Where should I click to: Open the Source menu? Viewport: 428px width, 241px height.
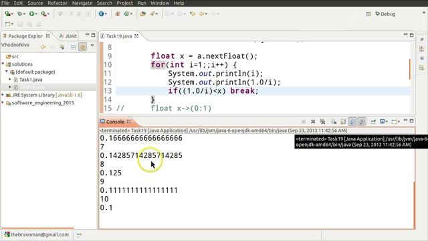point(35,3)
